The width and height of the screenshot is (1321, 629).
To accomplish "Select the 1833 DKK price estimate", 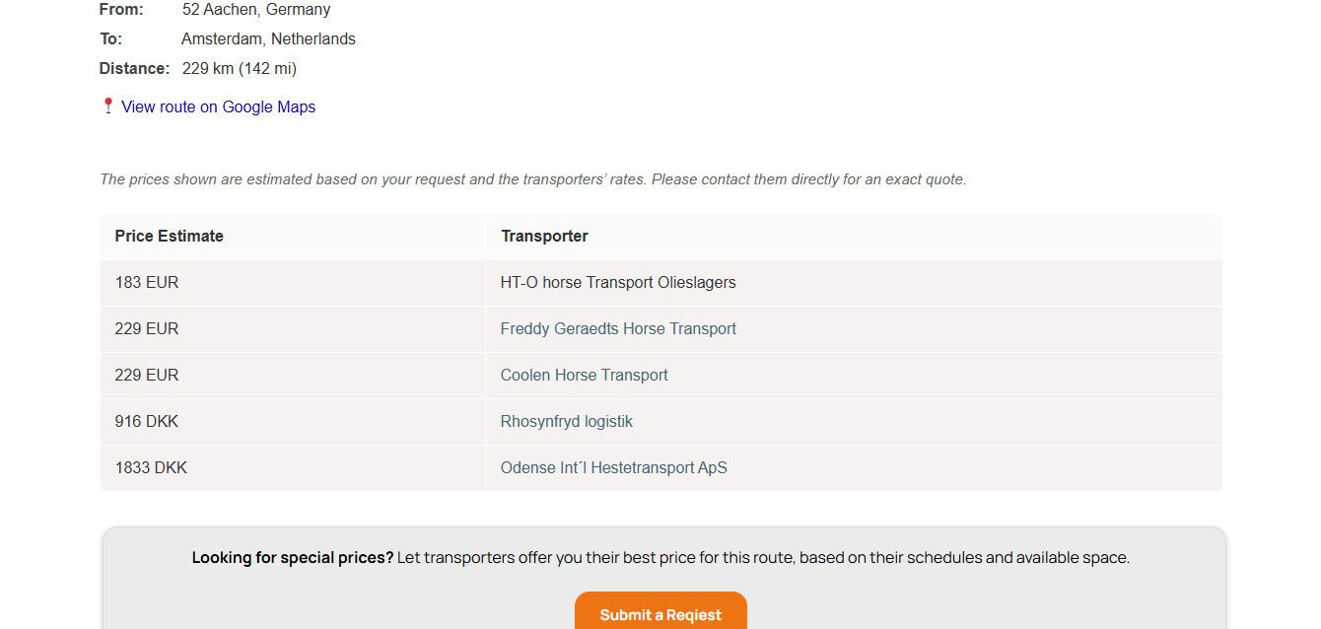I will click(x=151, y=467).
